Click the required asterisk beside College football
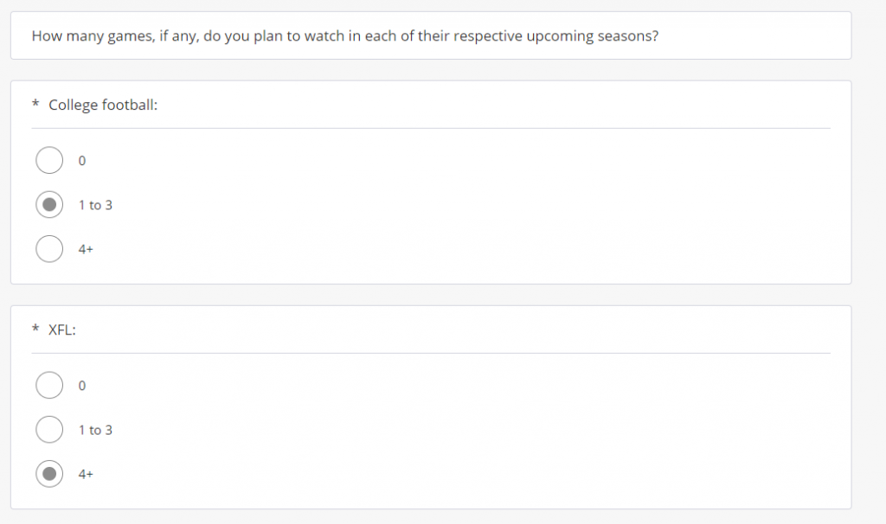 pyautogui.click(x=35, y=105)
